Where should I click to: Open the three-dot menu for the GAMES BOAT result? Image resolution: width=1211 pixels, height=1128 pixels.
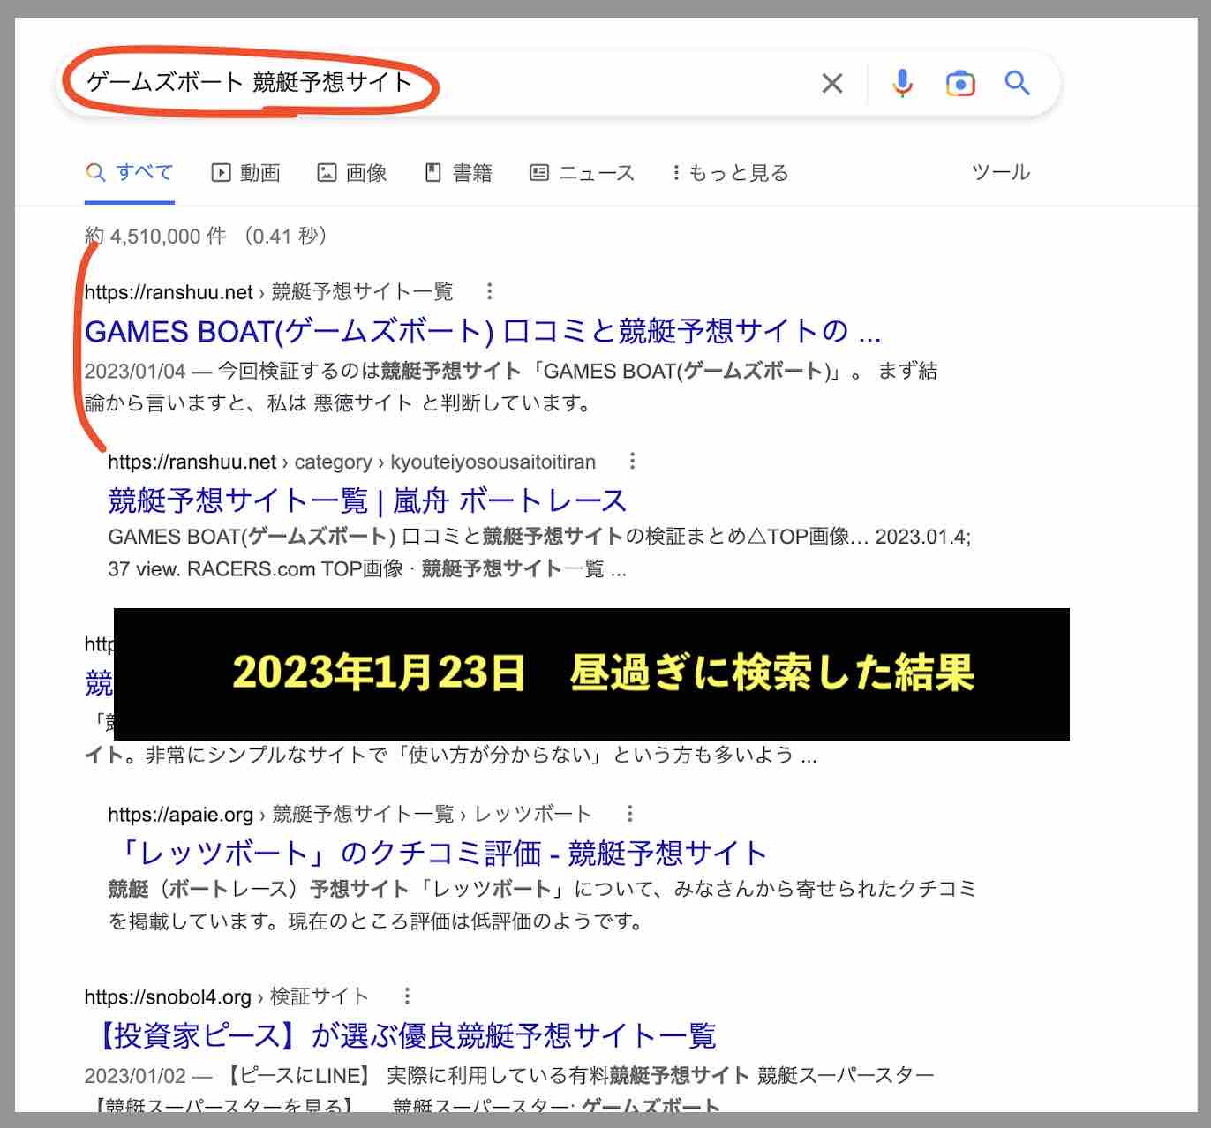[x=489, y=291]
